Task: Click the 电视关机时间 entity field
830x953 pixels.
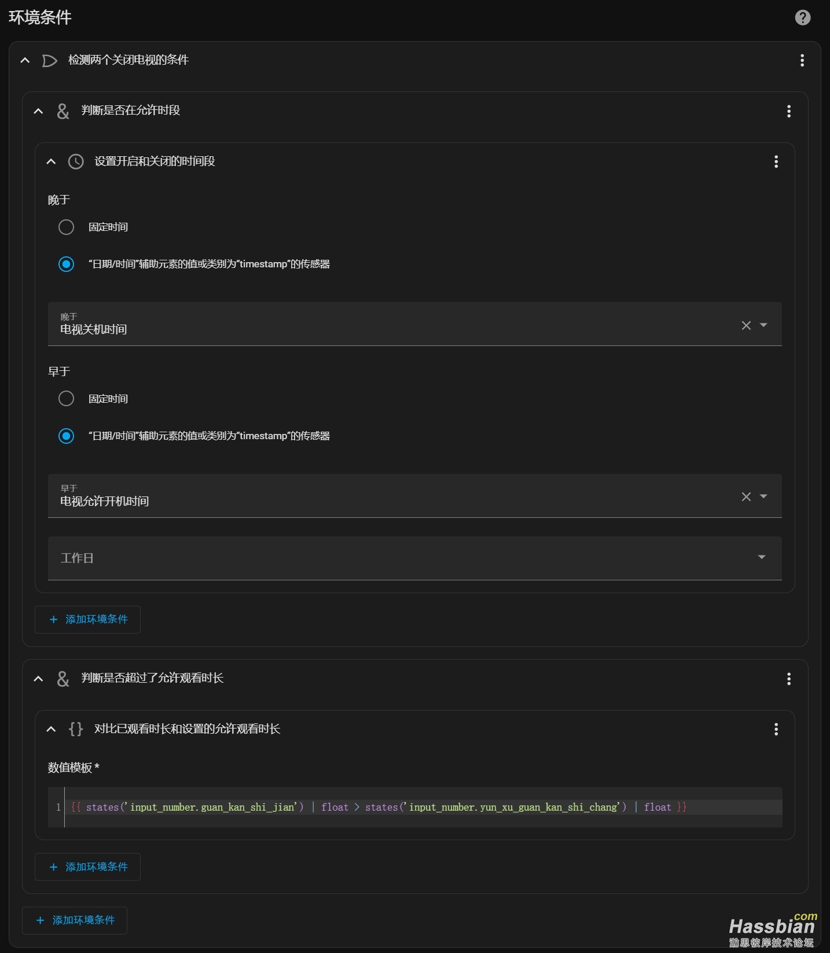Action: [x=414, y=324]
